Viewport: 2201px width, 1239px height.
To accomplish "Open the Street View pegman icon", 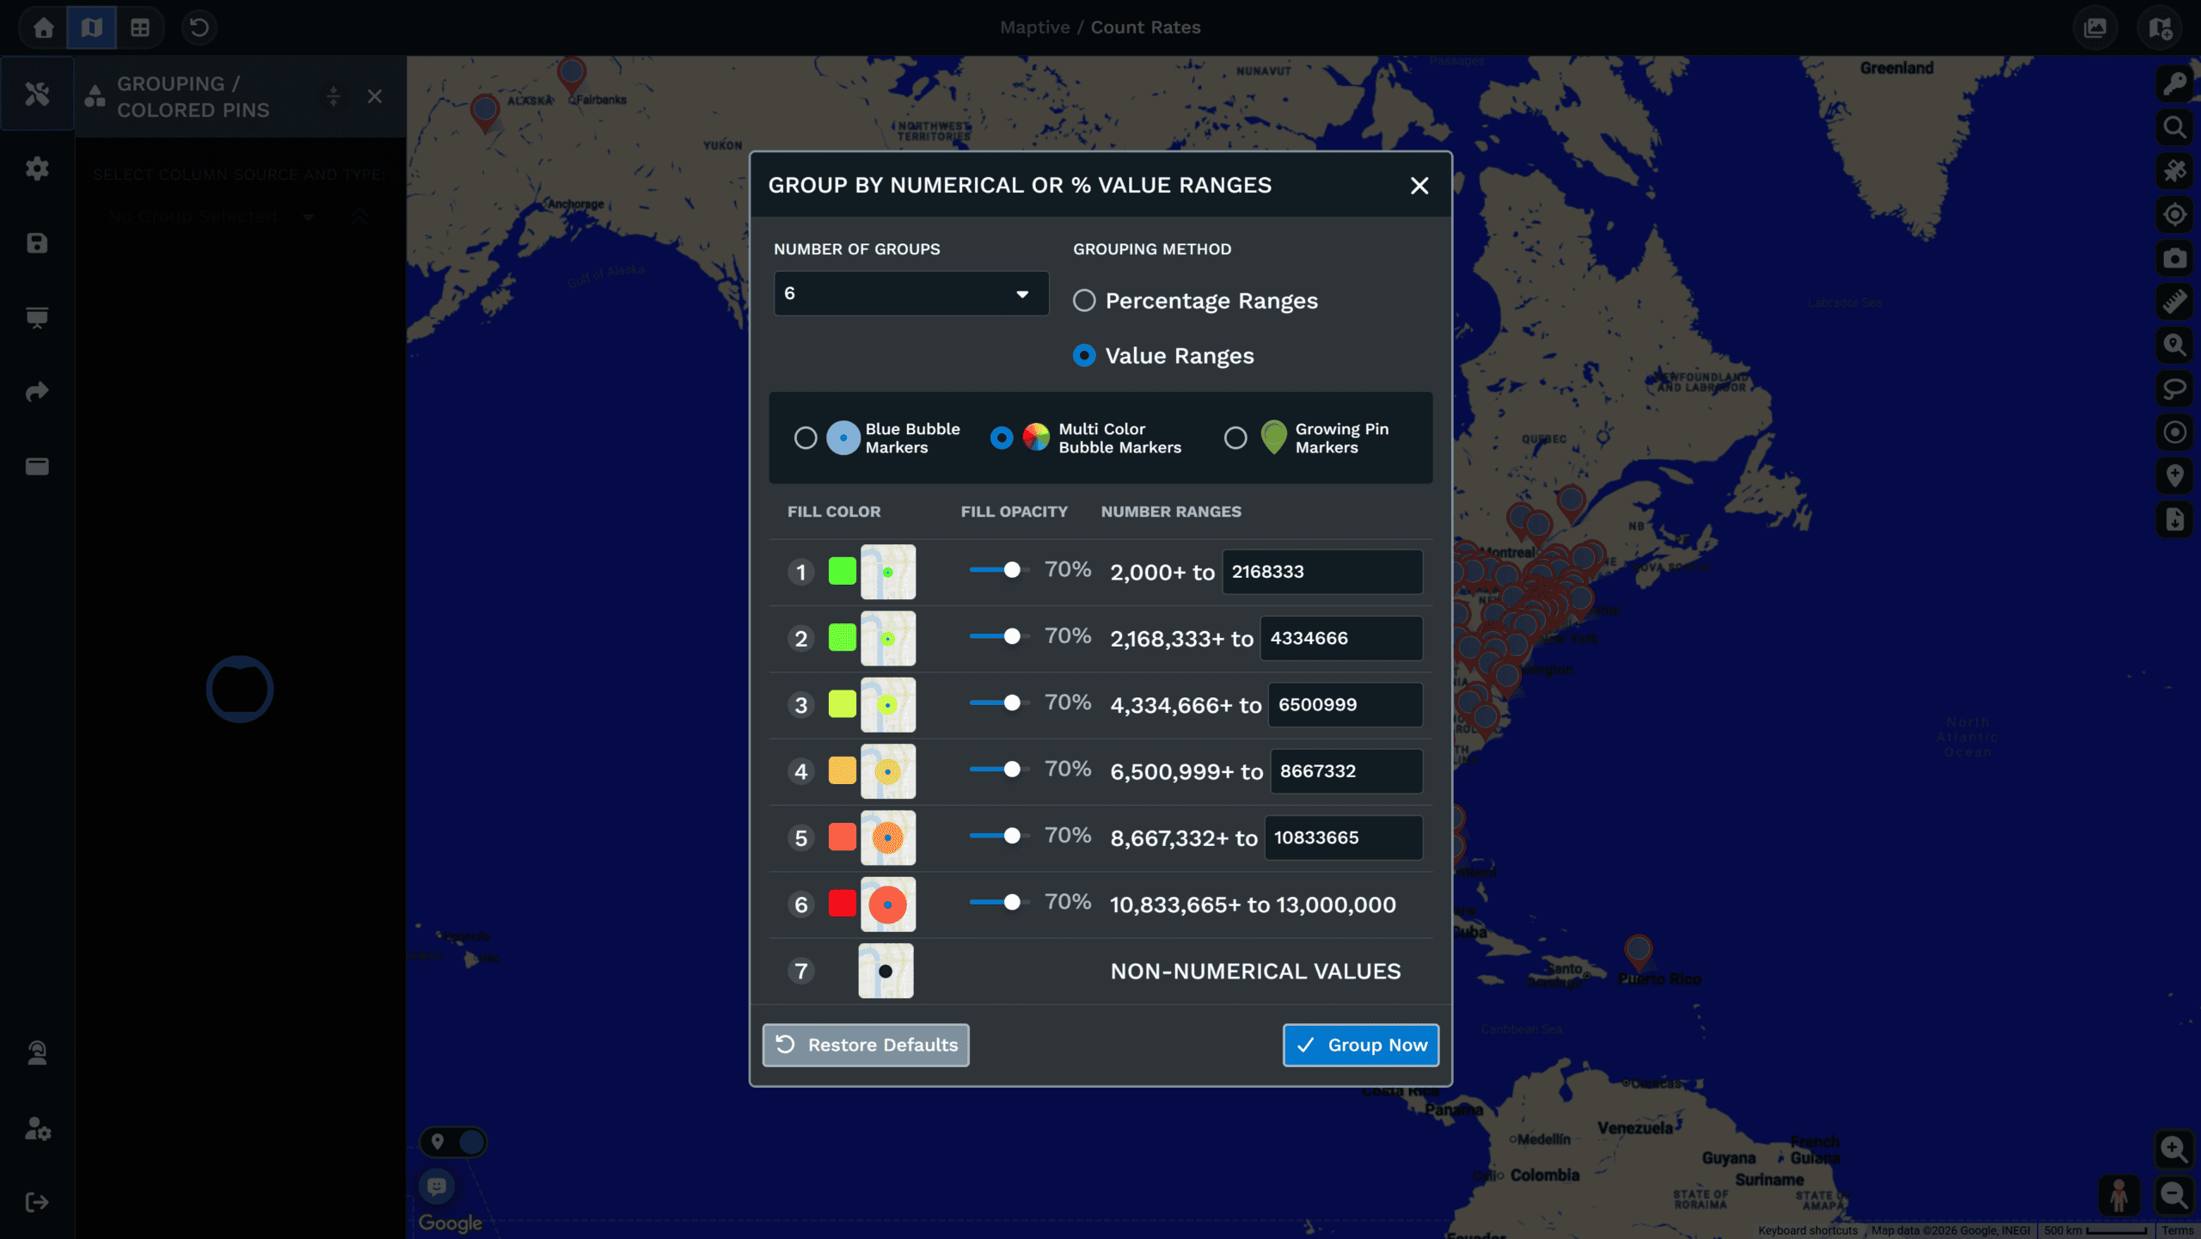I will coord(2119,1195).
